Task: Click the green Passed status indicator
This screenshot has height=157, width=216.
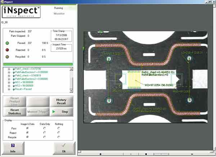Action: pos(7,43)
